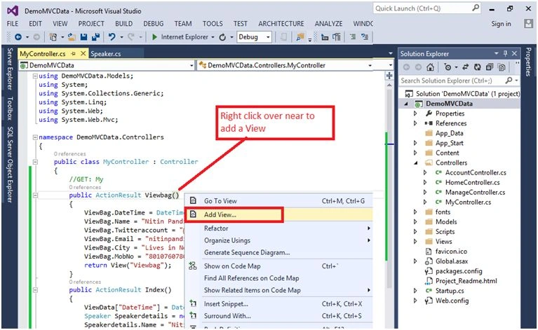Click the Undo arrow icon
Image resolution: width=538 pixels, height=330 pixels.
[x=112, y=37]
